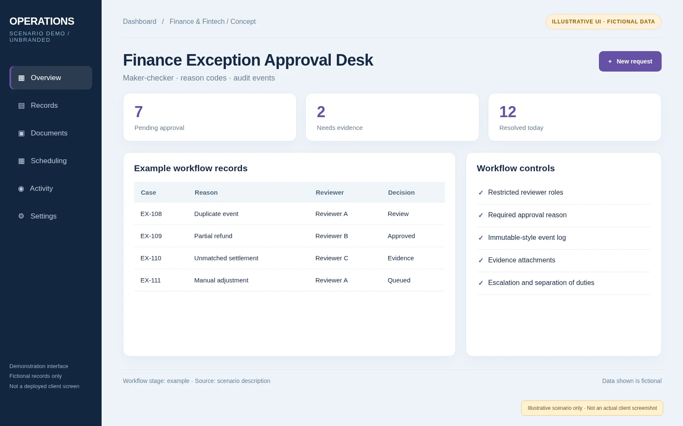The height and width of the screenshot is (426, 683).
Task: Sort by the Reviewer column header
Action: click(330, 193)
